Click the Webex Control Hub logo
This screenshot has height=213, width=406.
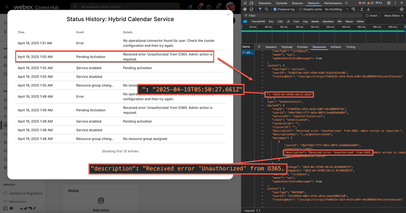click(x=36, y=7)
